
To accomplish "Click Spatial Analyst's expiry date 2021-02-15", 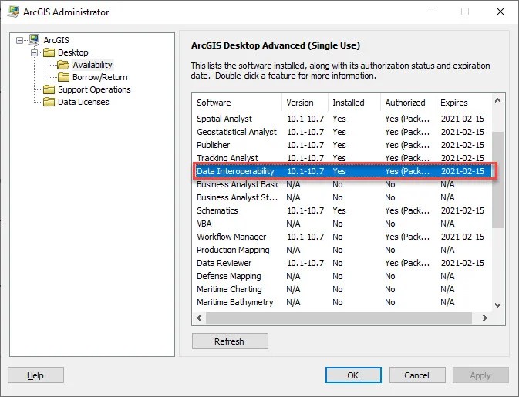I will tap(463, 119).
